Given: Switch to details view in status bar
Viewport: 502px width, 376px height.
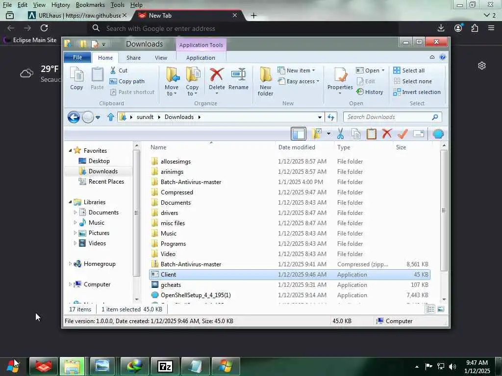Looking at the screenshot, I should click(430, 309).
